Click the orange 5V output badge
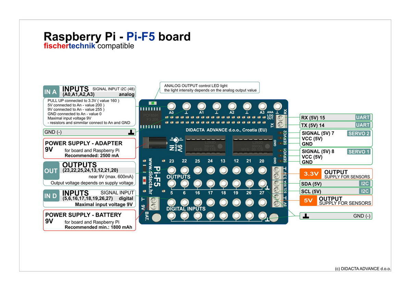The width and height of the screenshot is (411, 291). (308, 200)
